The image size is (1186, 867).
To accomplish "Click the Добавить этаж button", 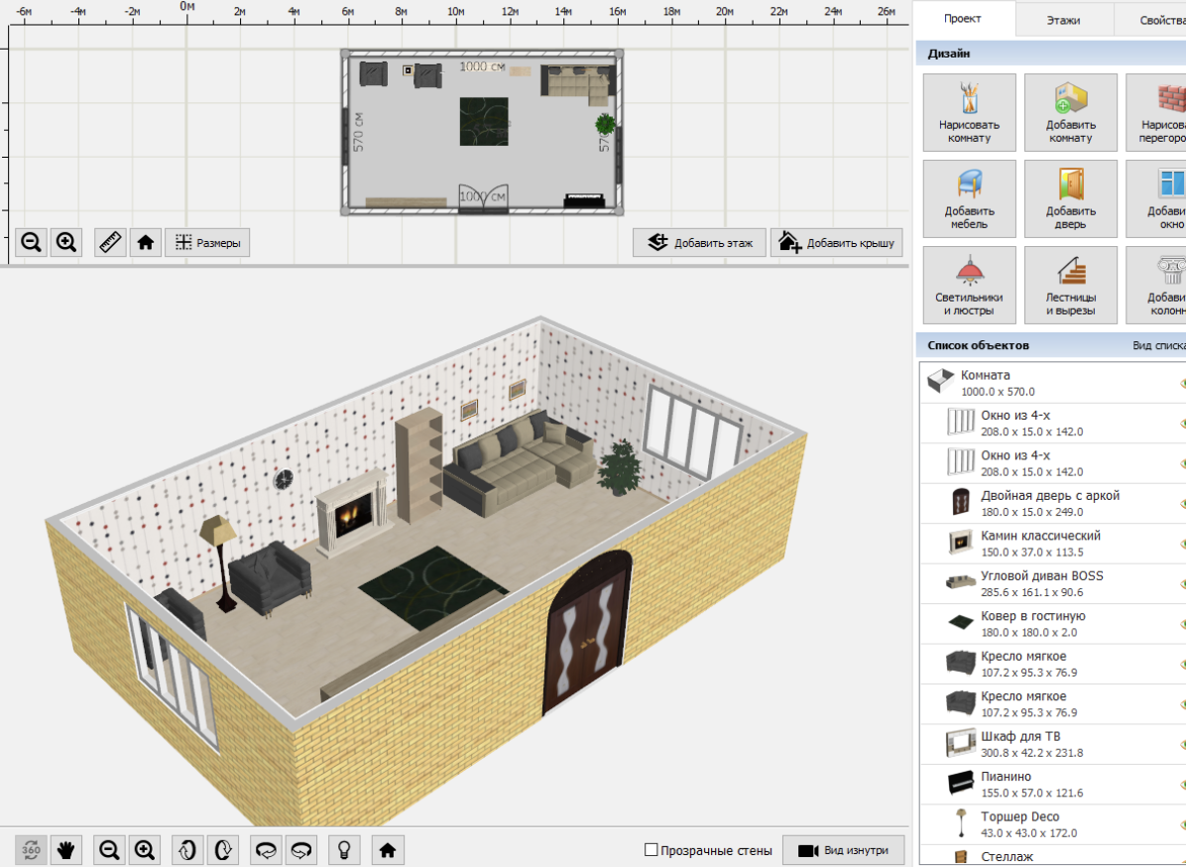I will (699, 241).
